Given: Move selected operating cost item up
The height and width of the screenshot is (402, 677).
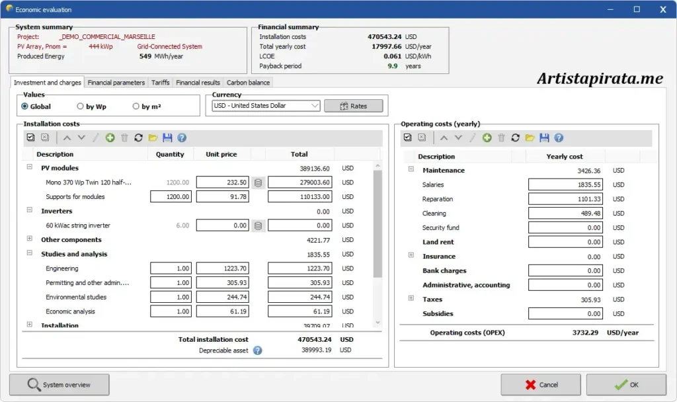Looking at the screenshot, I should 444,138.
